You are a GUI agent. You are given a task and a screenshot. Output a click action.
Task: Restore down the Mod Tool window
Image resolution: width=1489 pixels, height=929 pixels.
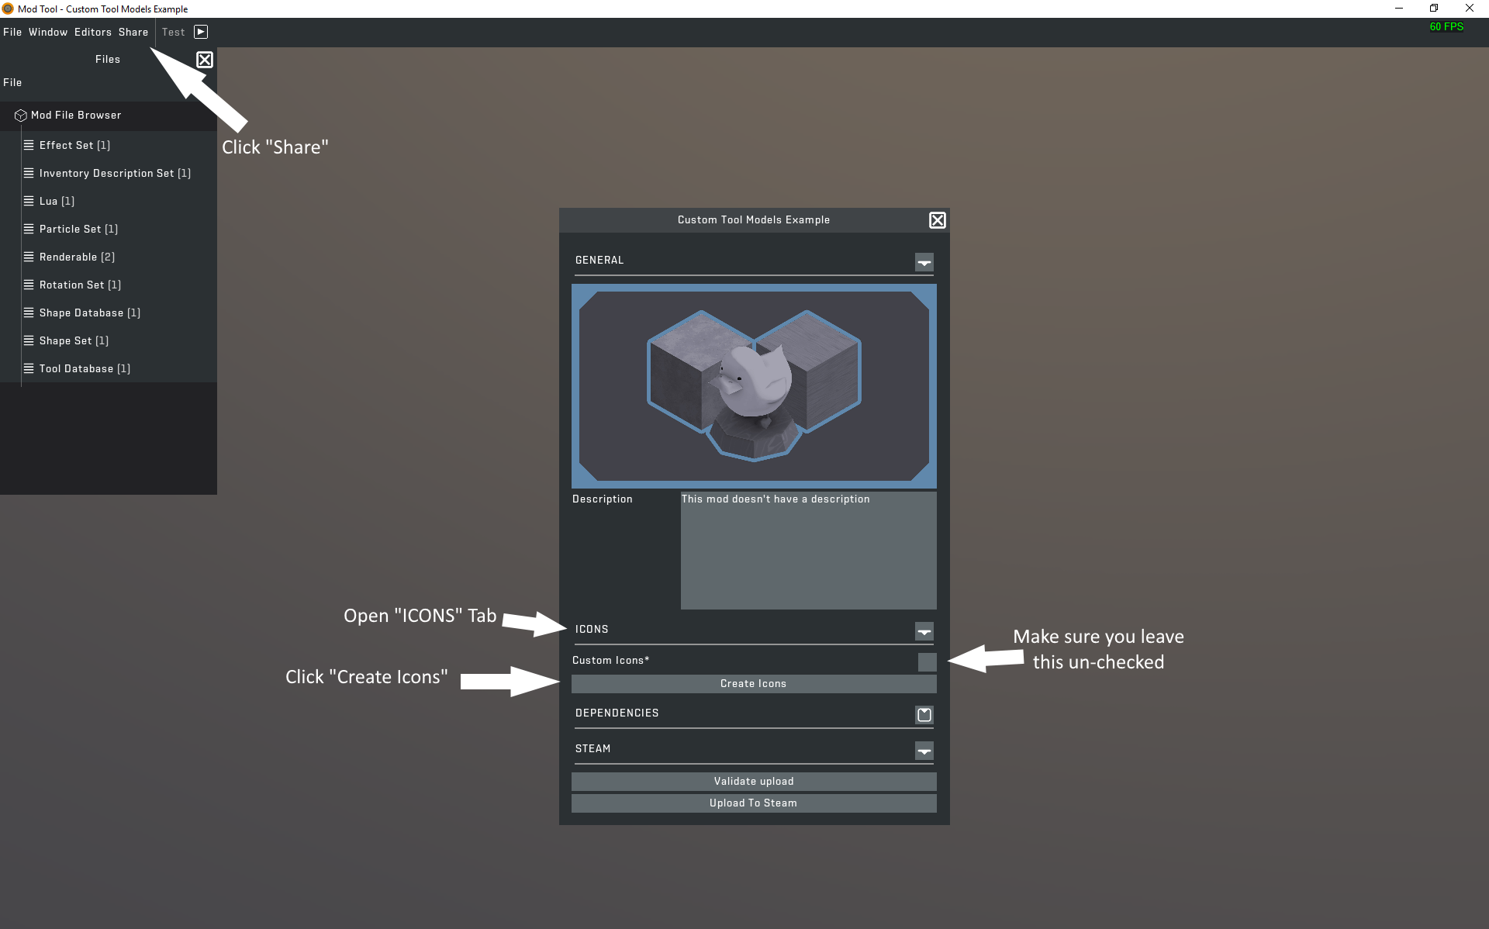click(x=1434, y=9)
